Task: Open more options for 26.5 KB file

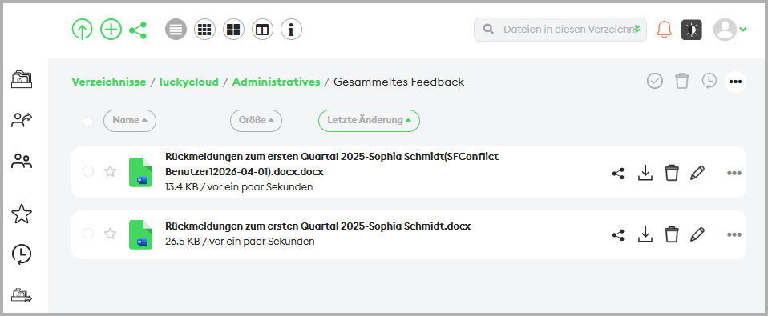Action: [x=734, y=235]
